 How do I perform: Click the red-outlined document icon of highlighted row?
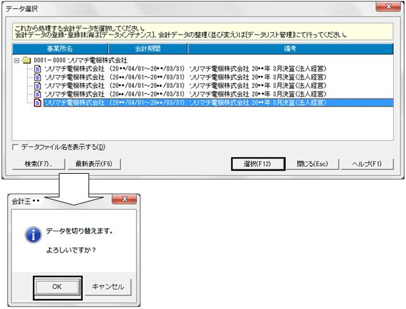pos(38,103)
